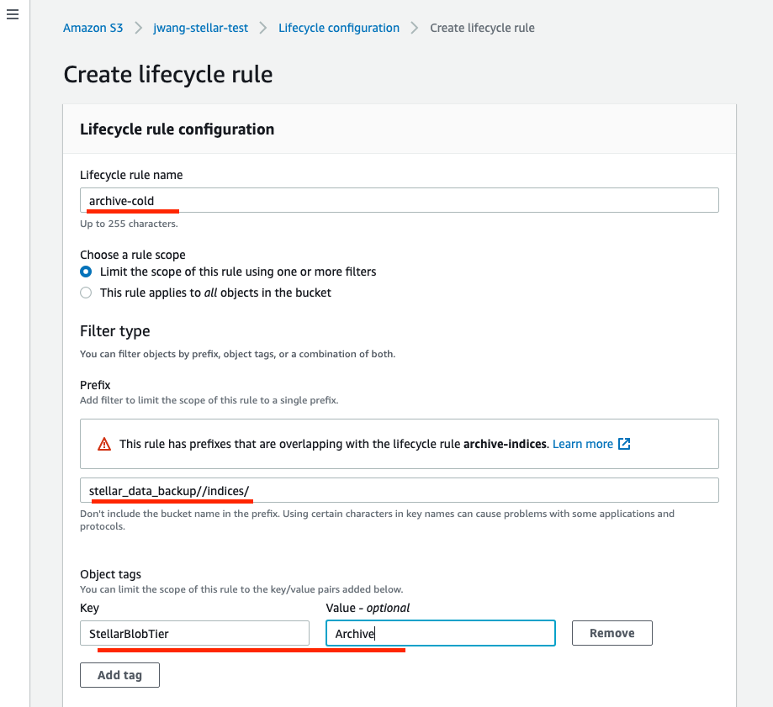Screen dimensions: 773x707
Task: Click the red warning triangle icon
Action: coord(104,444)
